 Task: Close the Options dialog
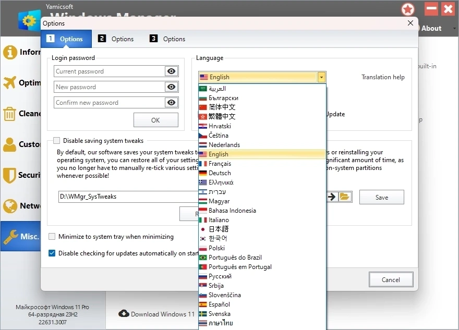[x=410, y=23]
